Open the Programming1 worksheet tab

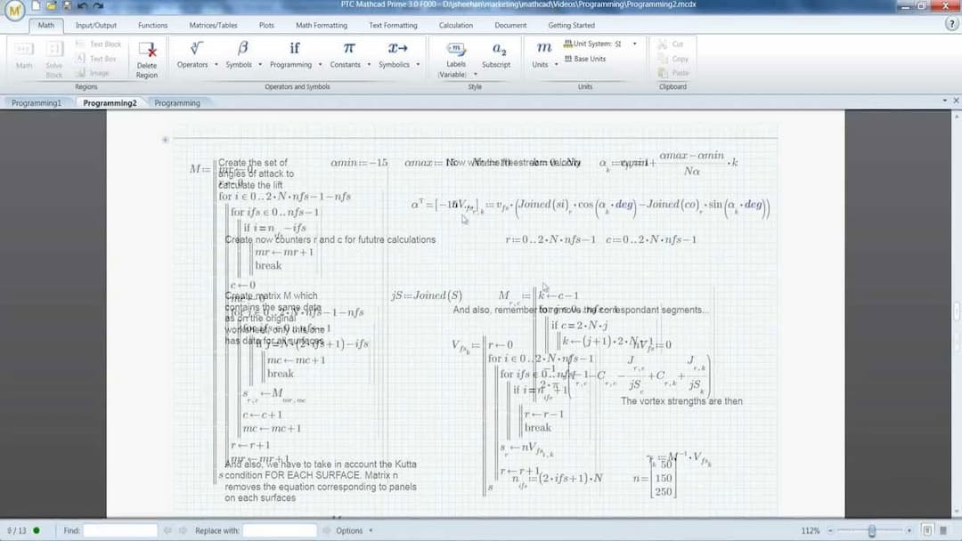pos(37,102)
